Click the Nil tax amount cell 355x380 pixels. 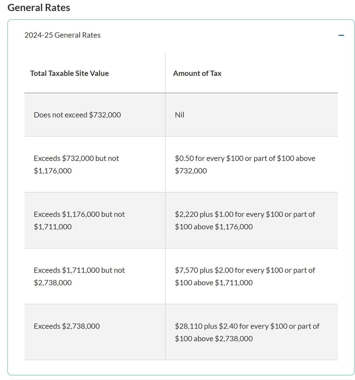tap(180, 115)
